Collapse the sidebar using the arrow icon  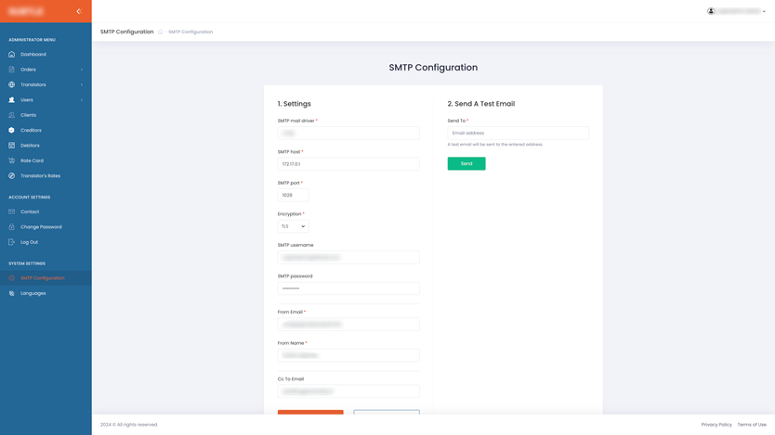tap(79, 11)
